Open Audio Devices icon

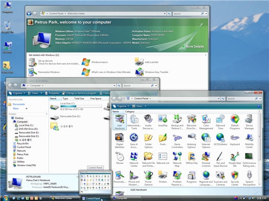pyautogui.click(x=148, y=122)
